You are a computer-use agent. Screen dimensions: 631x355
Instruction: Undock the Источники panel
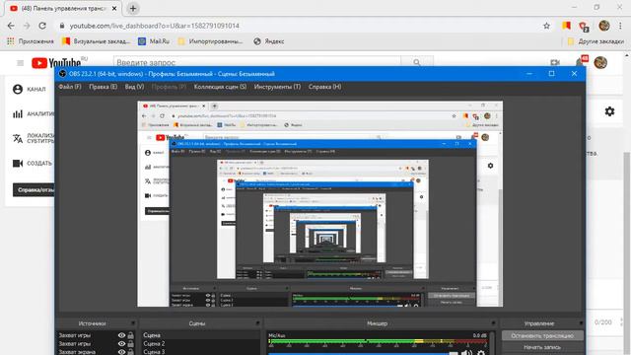tap(133, 323)
